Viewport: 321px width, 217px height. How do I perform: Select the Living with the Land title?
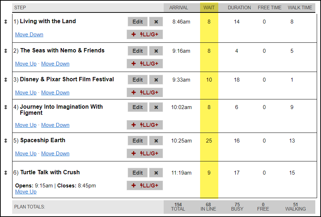(48, 21)
